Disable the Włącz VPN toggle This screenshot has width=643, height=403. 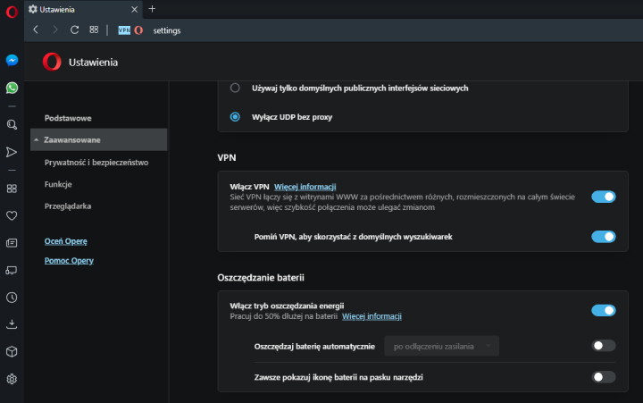[x=603, y=197]
